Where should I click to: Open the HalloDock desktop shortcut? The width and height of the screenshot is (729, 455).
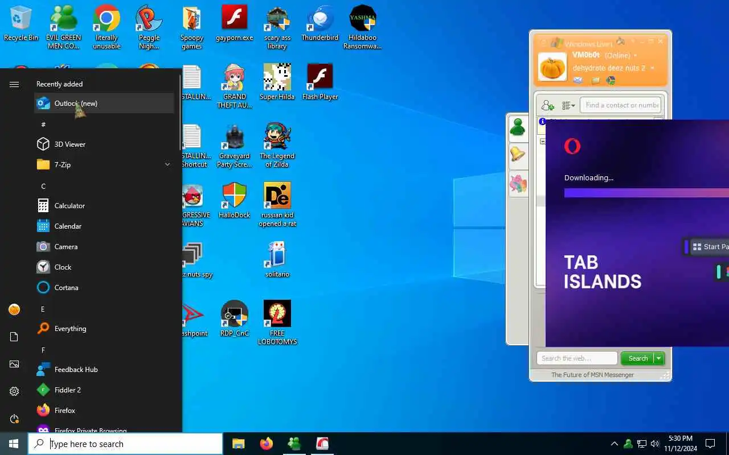coord(235,200)
